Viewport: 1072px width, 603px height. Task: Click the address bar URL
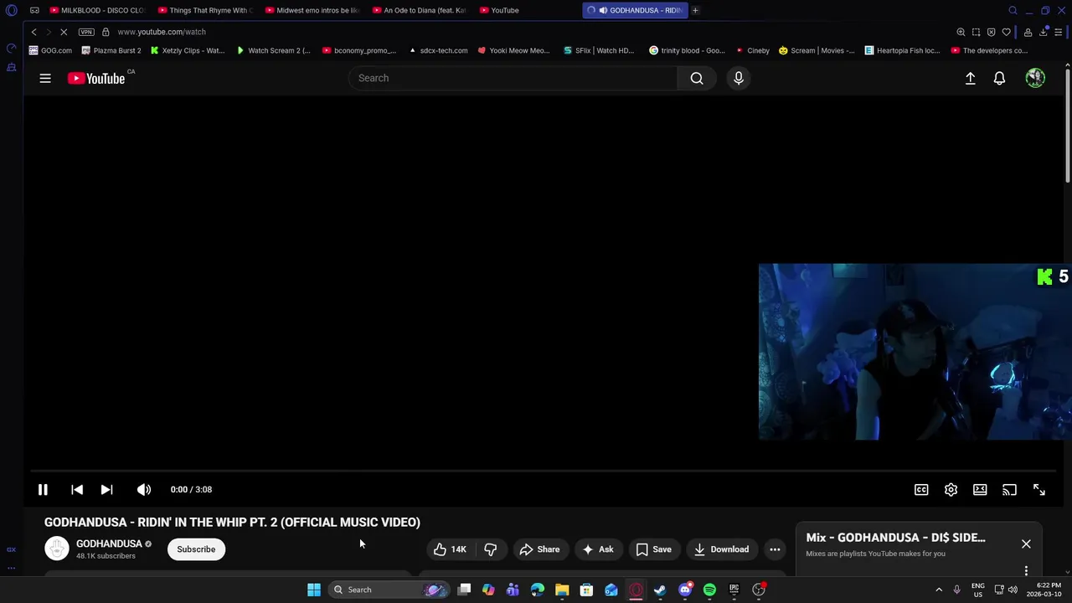pyautogui.click(x=162, y=32)
